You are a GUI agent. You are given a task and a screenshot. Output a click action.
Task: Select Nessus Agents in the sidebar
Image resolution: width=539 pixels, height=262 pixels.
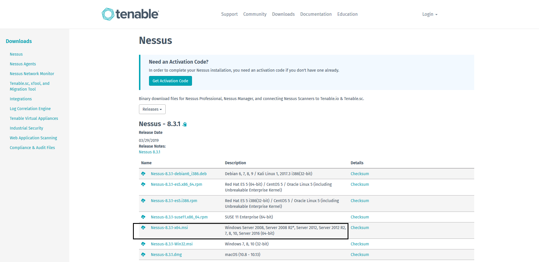tap(23, 64)
